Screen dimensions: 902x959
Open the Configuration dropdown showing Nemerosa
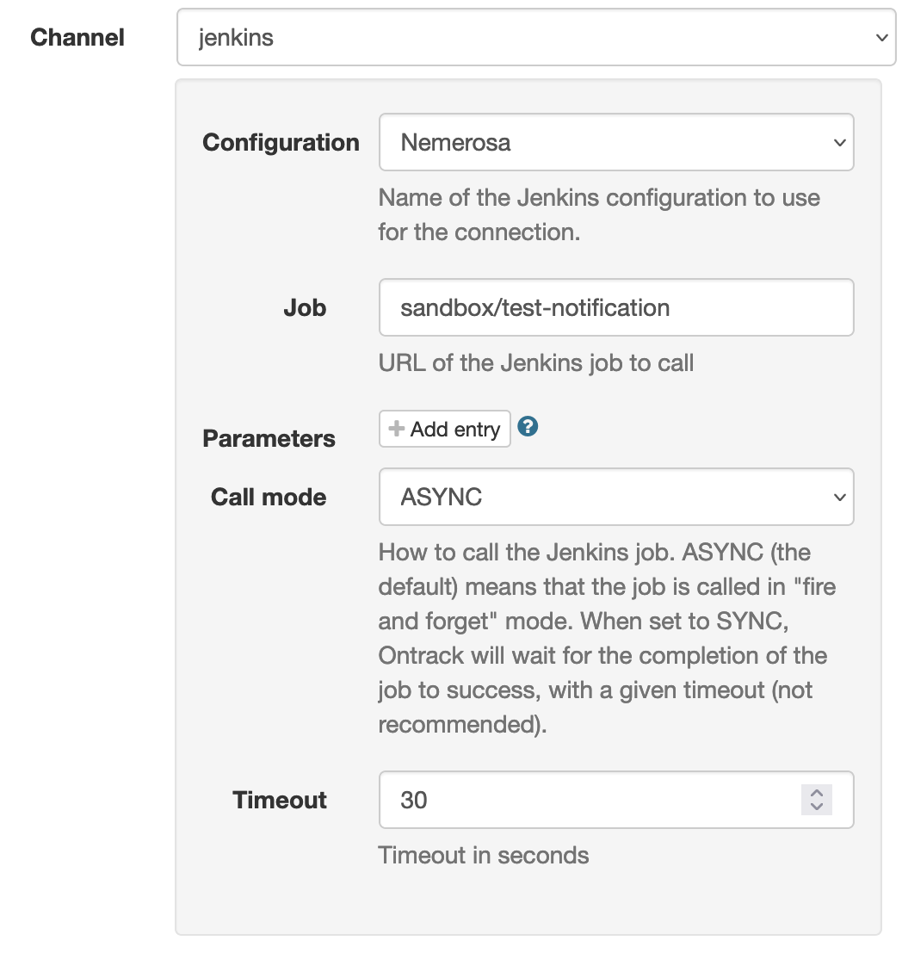coord(615,142)
